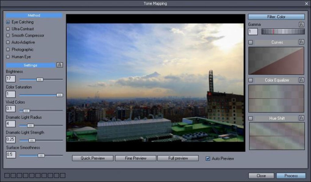Run a Quick Preview

pos(93,158)
